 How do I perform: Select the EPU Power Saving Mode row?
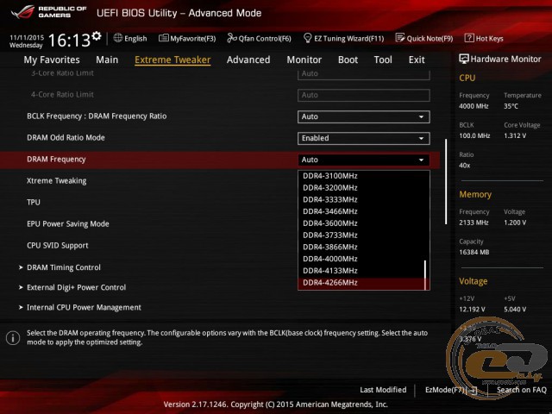point(68,224)
